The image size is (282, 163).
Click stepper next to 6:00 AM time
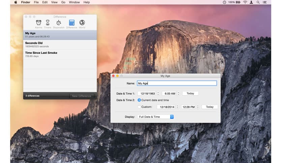[x=178, y=93]
